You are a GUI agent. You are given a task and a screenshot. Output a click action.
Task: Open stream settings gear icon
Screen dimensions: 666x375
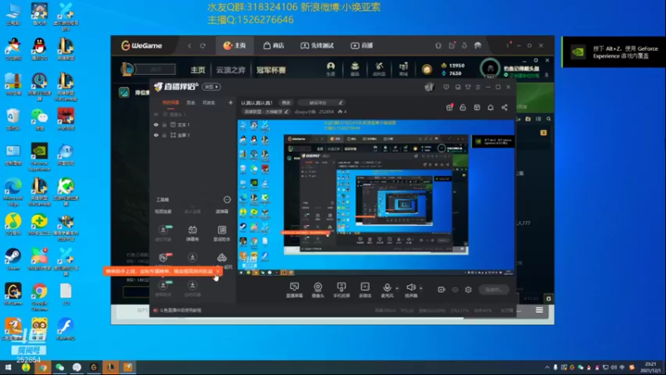pos(468,289)
